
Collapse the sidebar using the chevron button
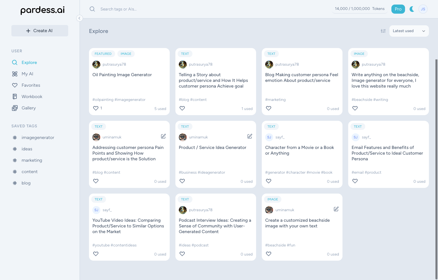(x=80, y=18)
